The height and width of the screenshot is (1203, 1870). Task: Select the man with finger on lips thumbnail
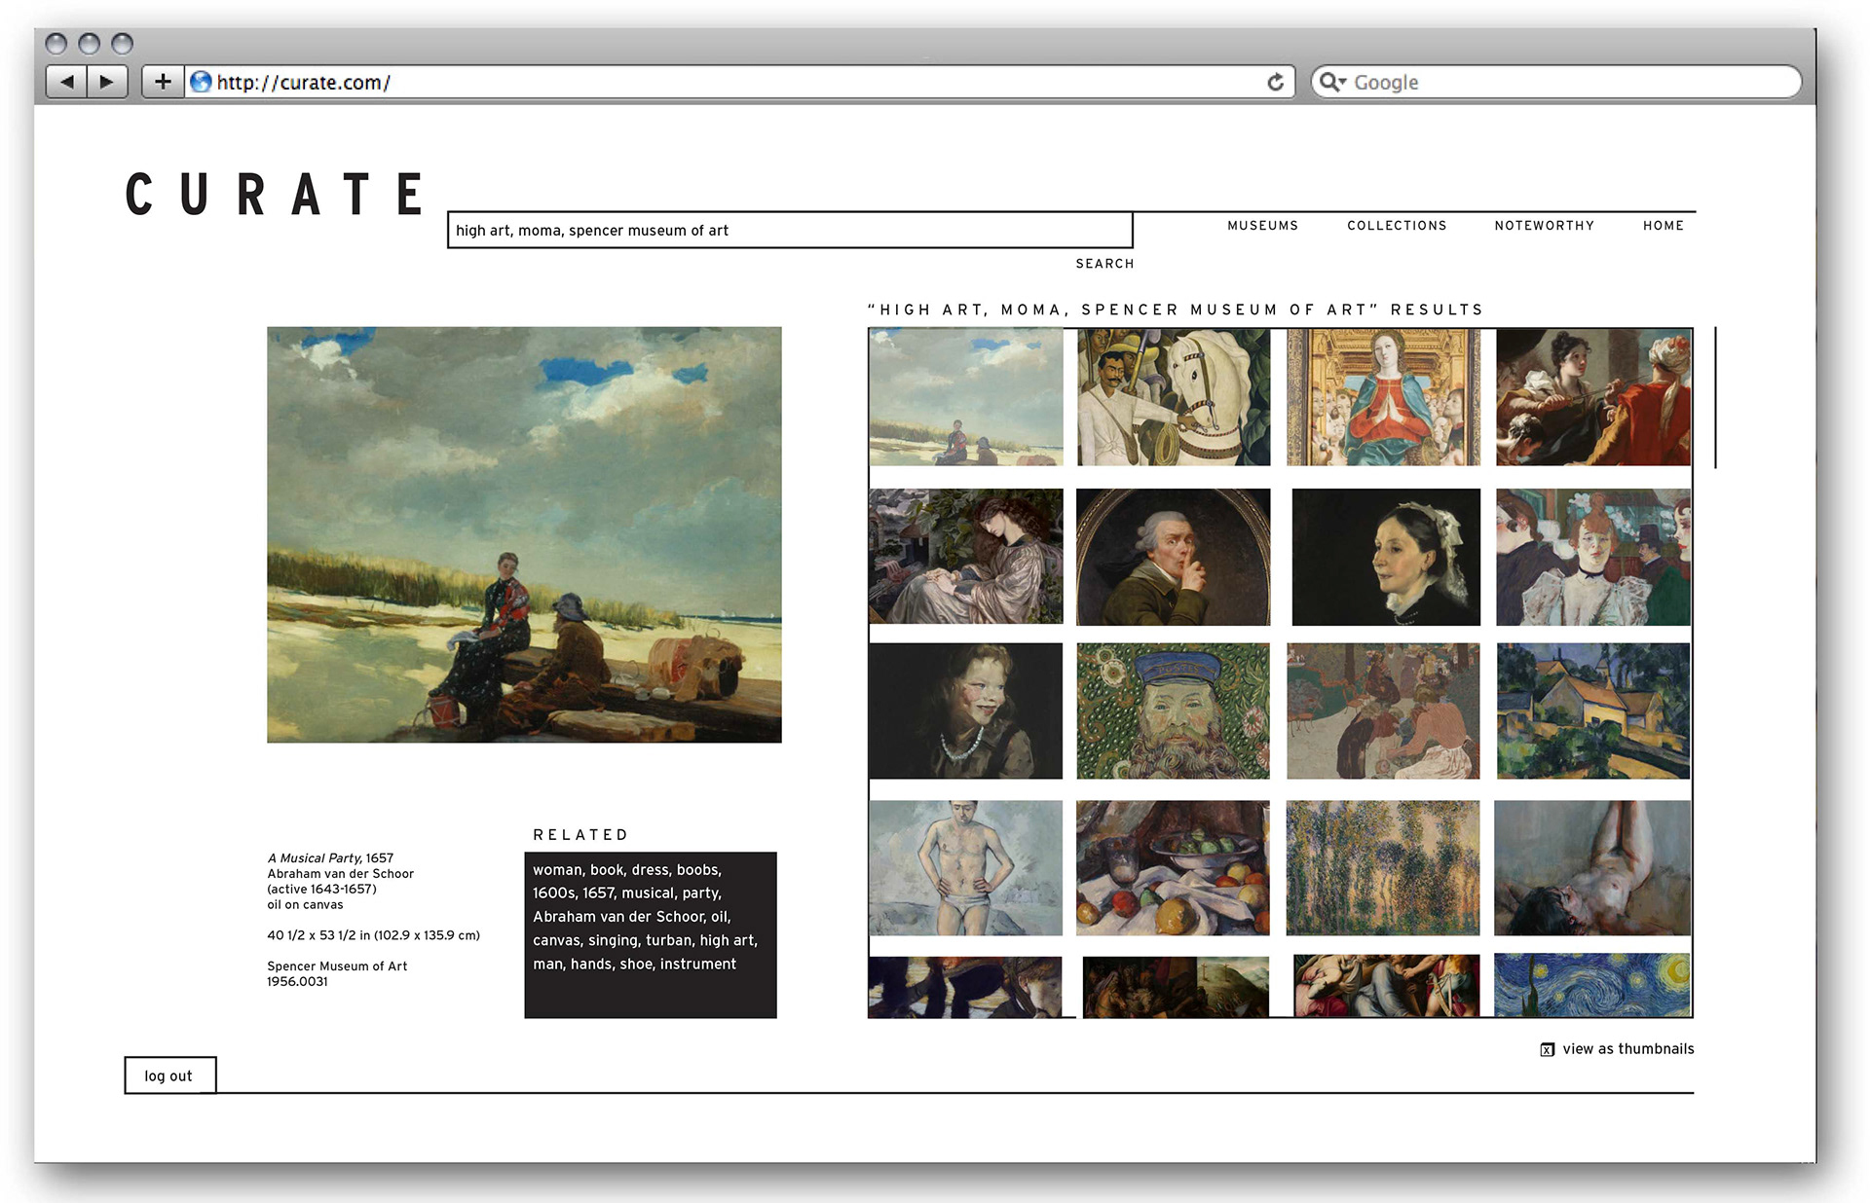point(1174,557)
